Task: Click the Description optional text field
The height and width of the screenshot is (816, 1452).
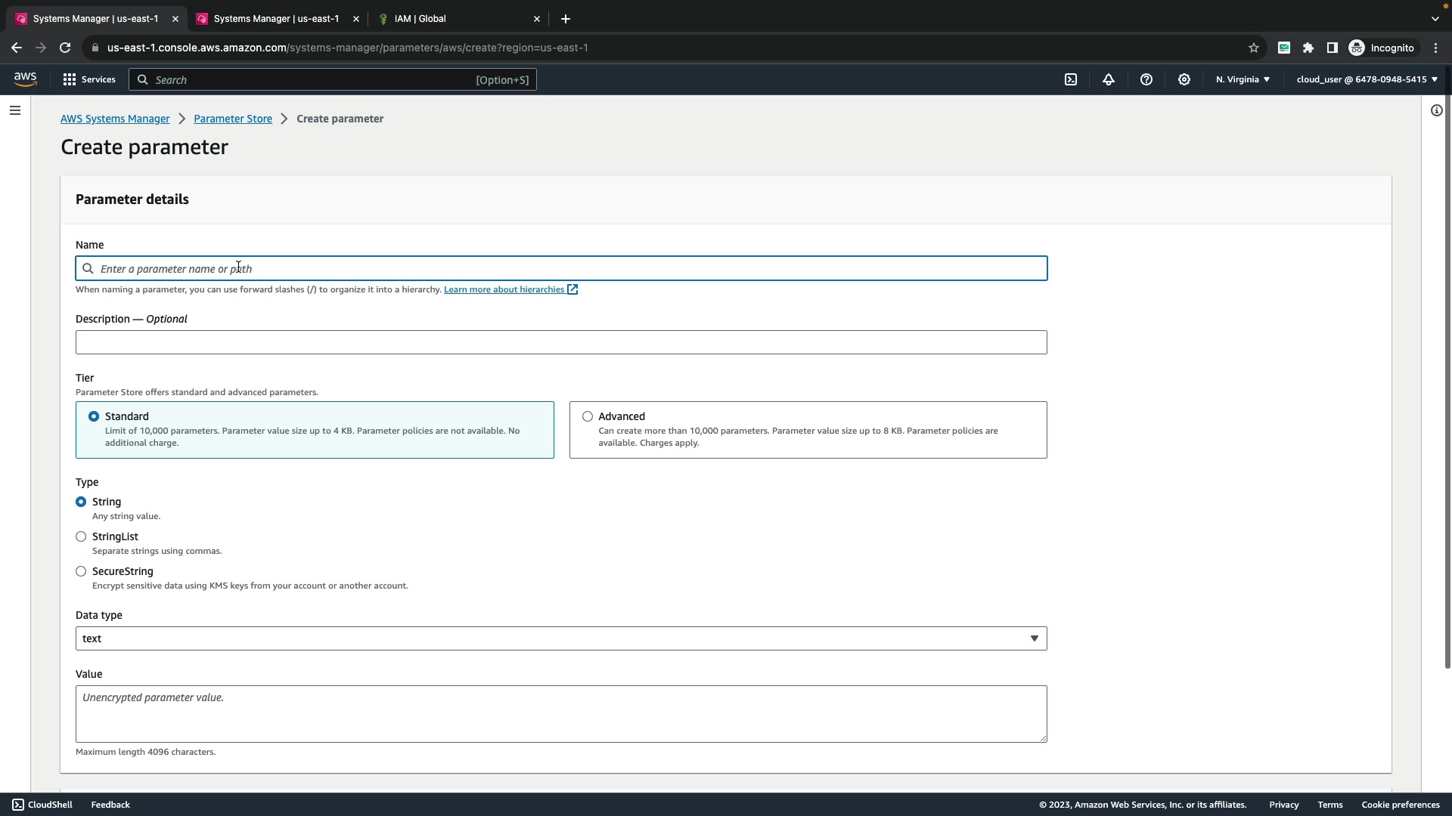Action: tap(561, 342)
